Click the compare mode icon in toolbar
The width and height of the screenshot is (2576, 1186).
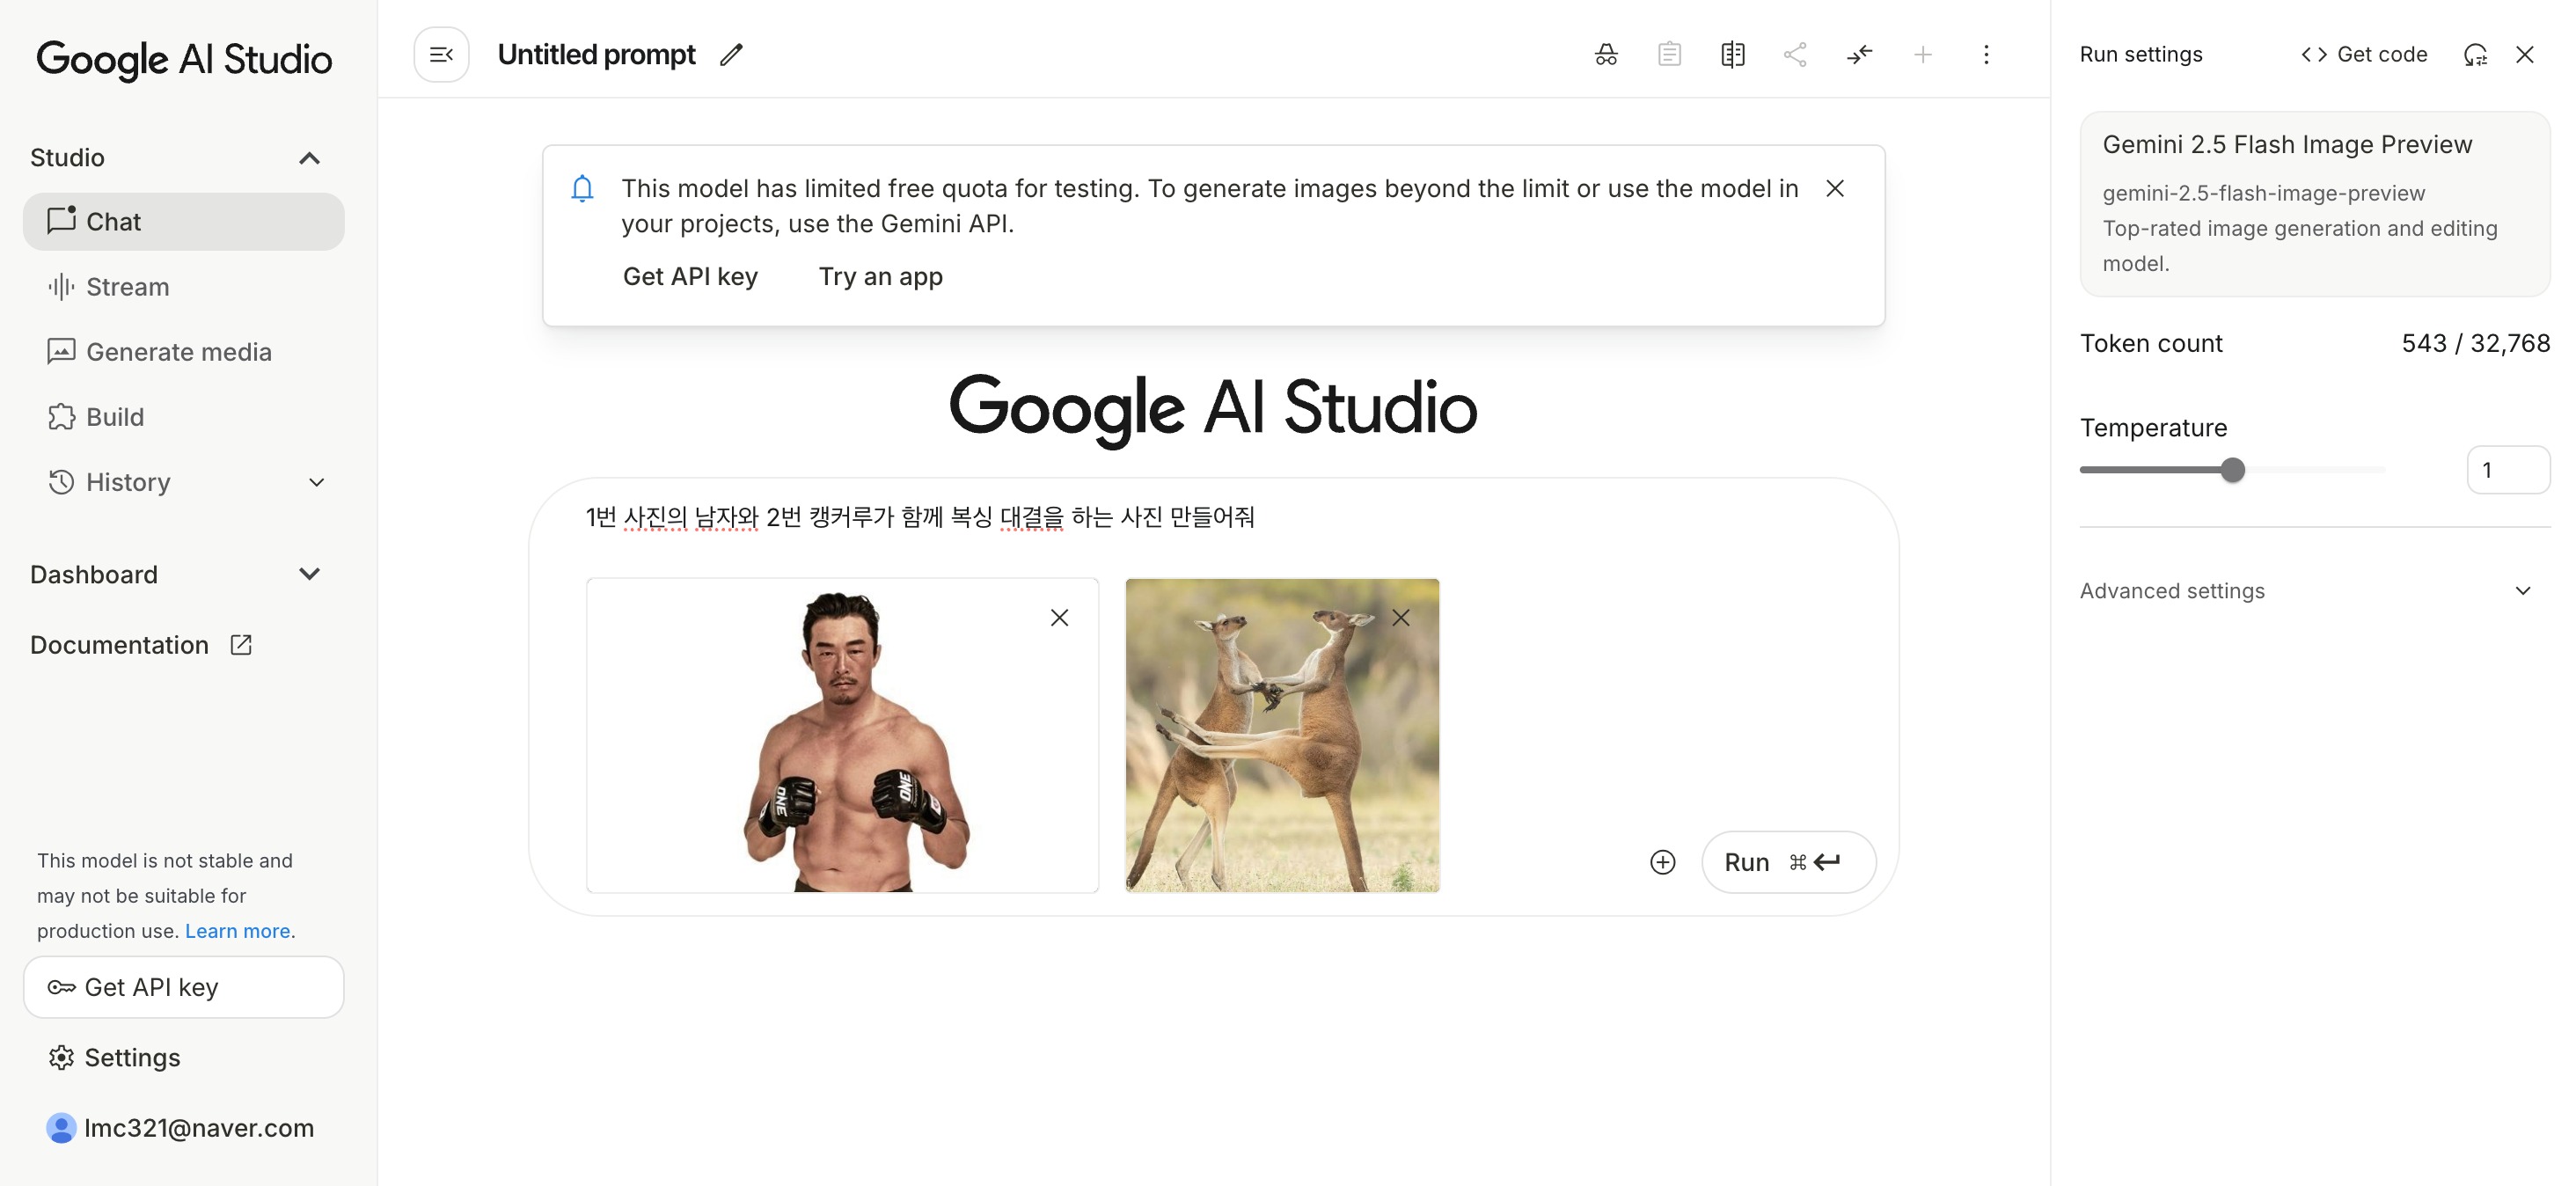(1733, 55)
